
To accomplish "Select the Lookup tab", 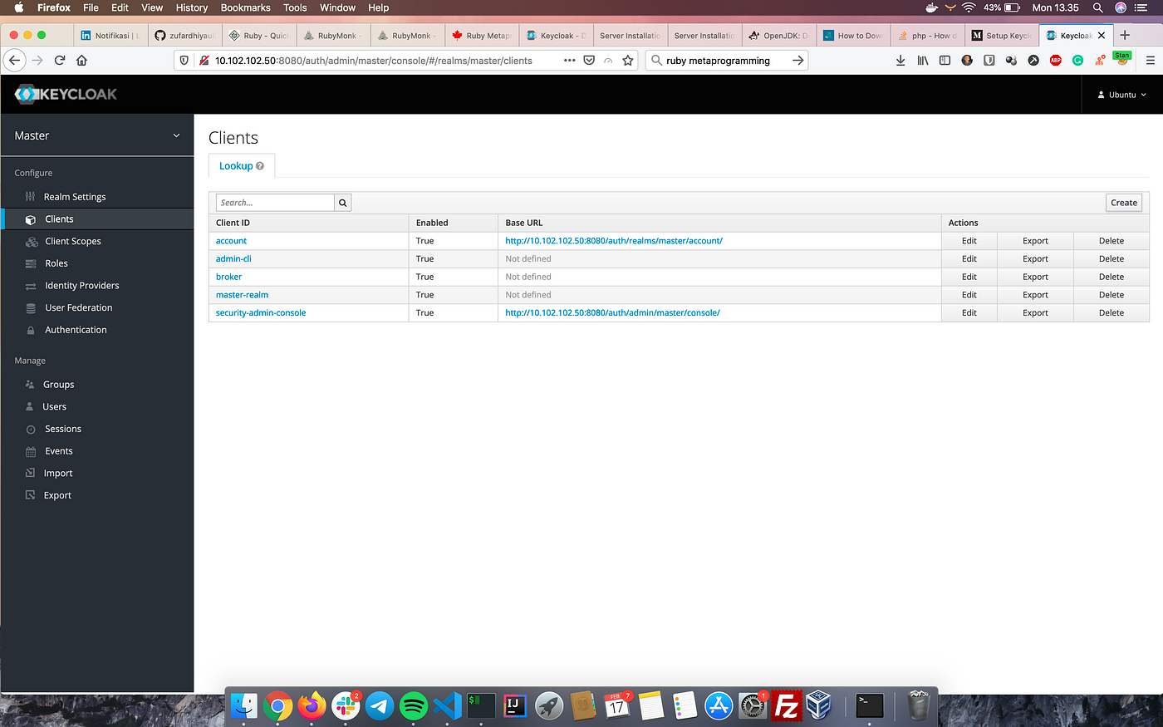I will pyautogui.click(x=241, y=166).
